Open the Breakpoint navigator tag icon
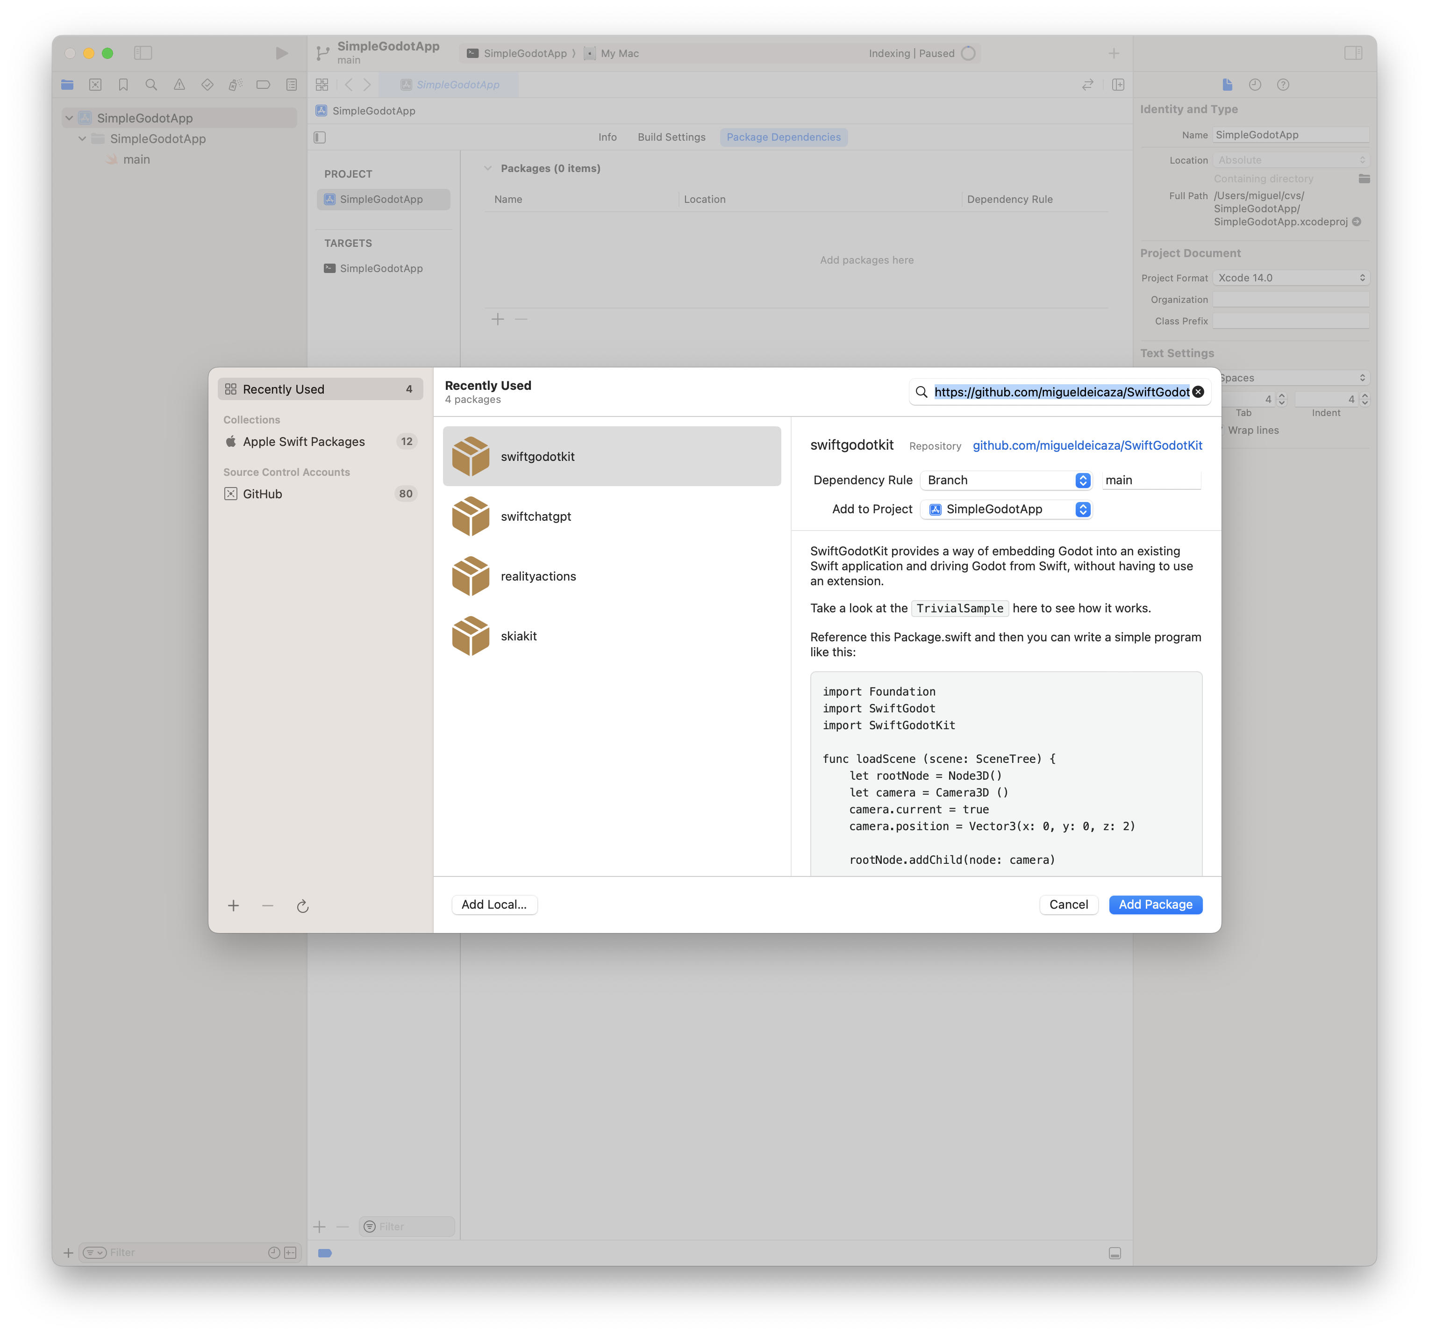This screenshot has width=1429, height=1335. point(263,84)
